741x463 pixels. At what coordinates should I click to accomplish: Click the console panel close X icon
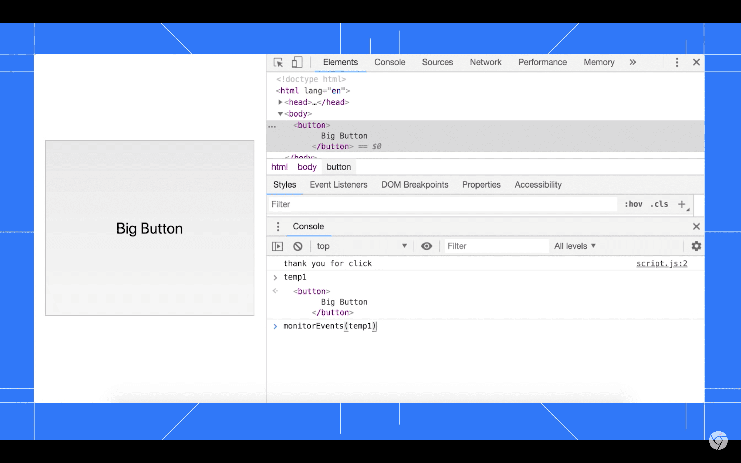tap(696, 226)
